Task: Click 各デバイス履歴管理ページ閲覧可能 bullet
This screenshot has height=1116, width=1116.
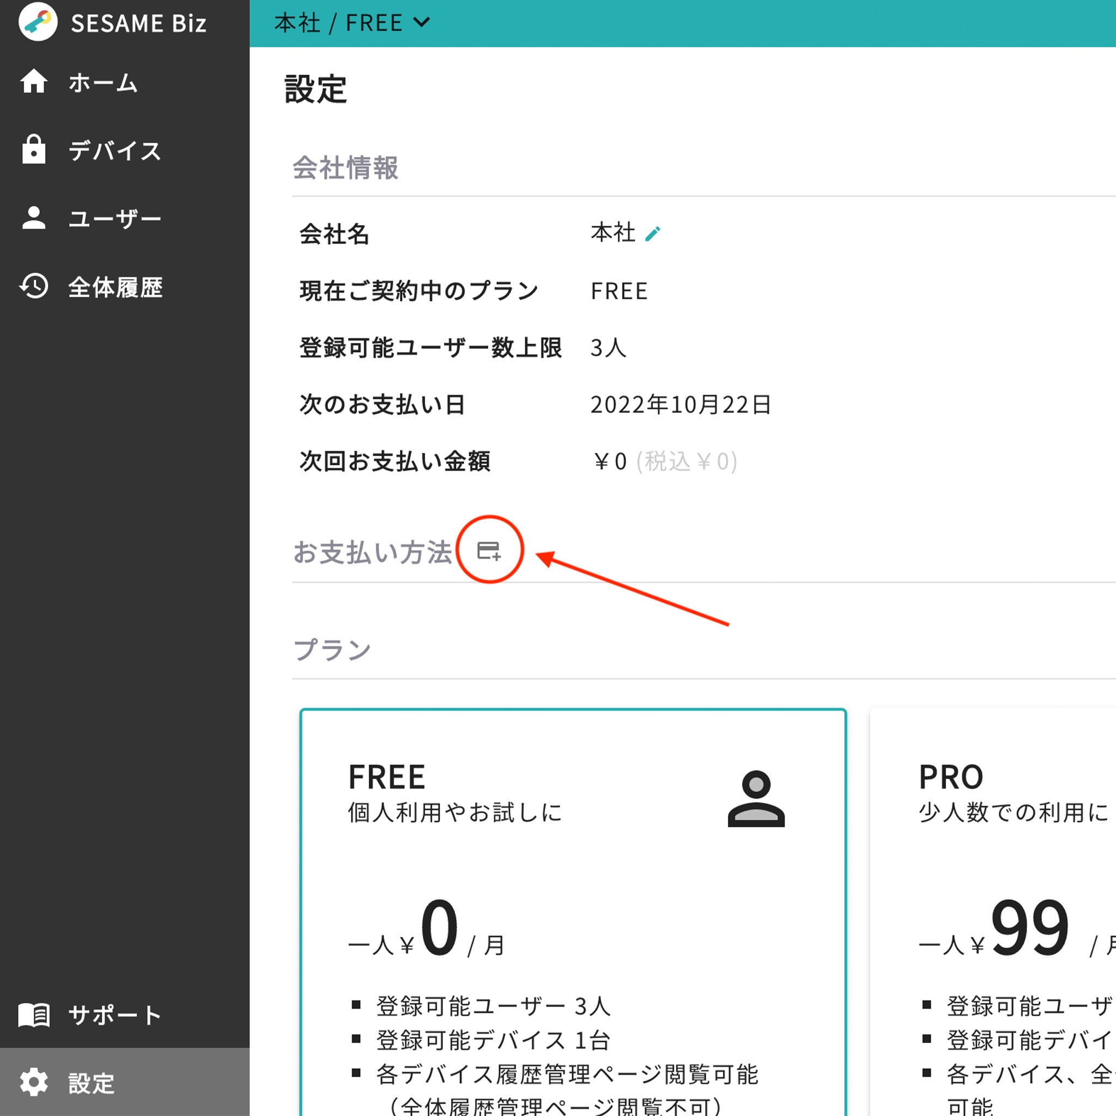Action: (x=566, y=1075)
